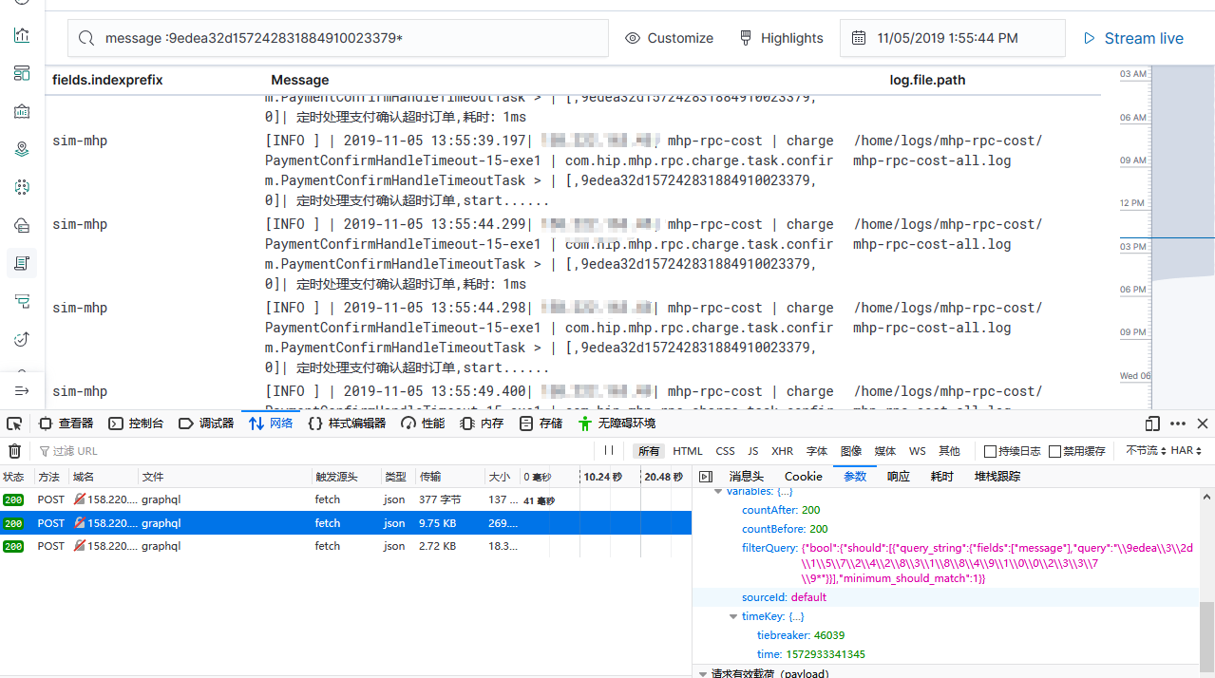
Task: Toggle the JS request filter
Action: click(x=752, y=451)
